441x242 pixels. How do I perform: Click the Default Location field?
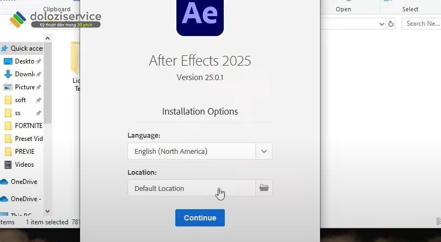point(192,188)
